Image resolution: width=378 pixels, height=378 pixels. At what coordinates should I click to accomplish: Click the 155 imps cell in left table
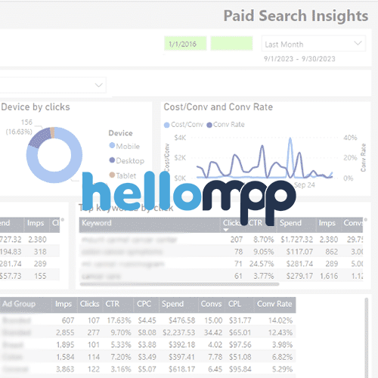tap(40, 276)
